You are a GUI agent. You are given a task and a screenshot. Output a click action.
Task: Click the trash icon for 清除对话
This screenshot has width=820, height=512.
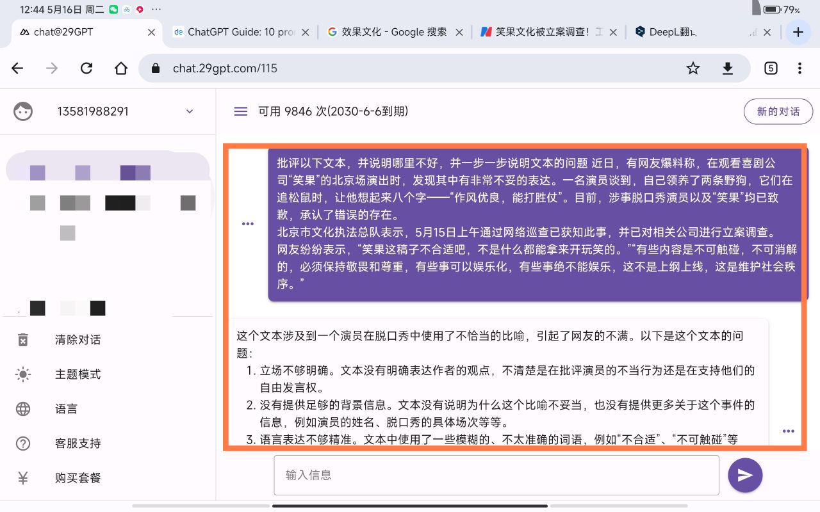pyautogui.click(x=23, y=340)
